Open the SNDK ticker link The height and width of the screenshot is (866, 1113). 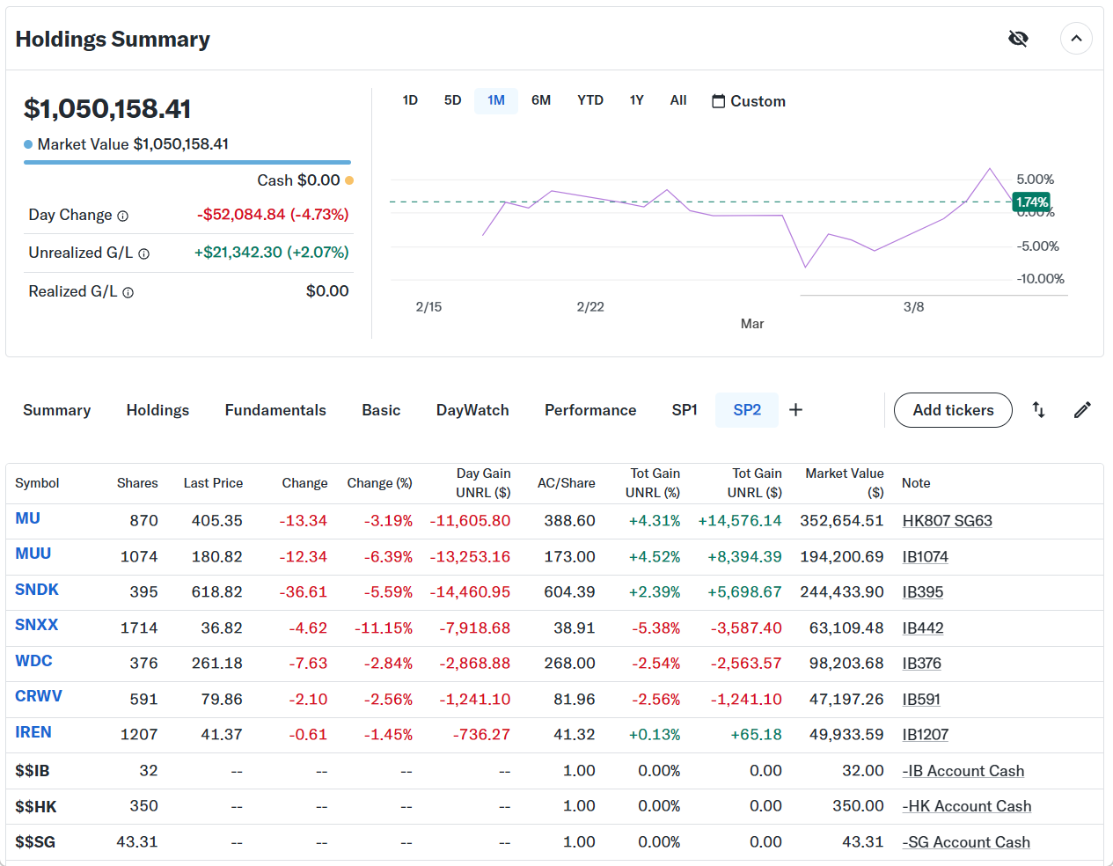[37, 590]
